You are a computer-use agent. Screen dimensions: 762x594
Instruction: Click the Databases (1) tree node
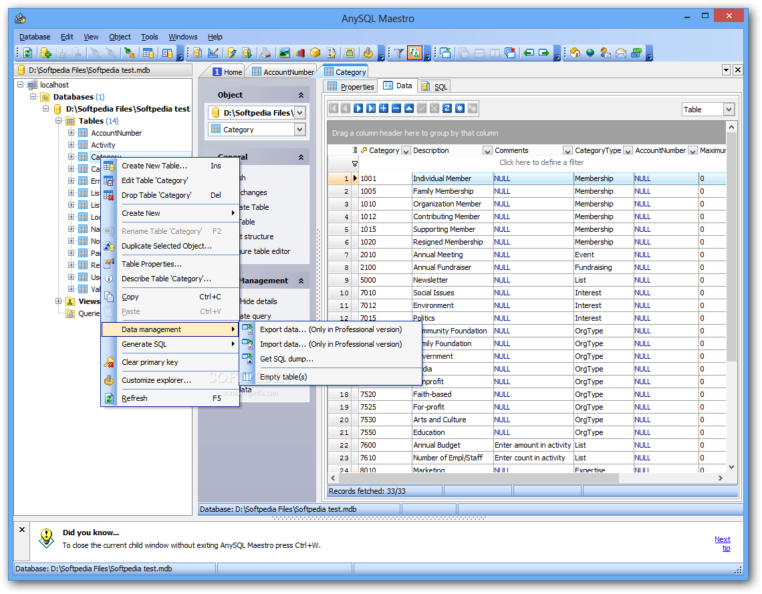click(79, 97)
